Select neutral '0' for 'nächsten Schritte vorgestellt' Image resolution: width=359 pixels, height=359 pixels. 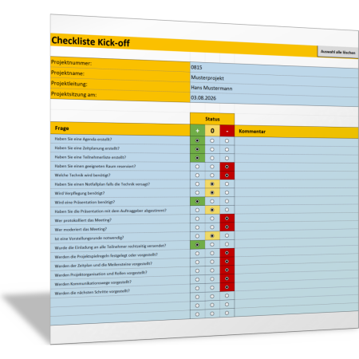point(212,288)
